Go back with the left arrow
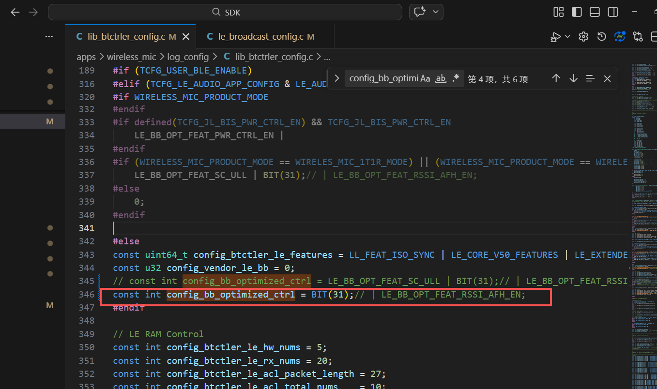The image size is (657, 389). 15,12
